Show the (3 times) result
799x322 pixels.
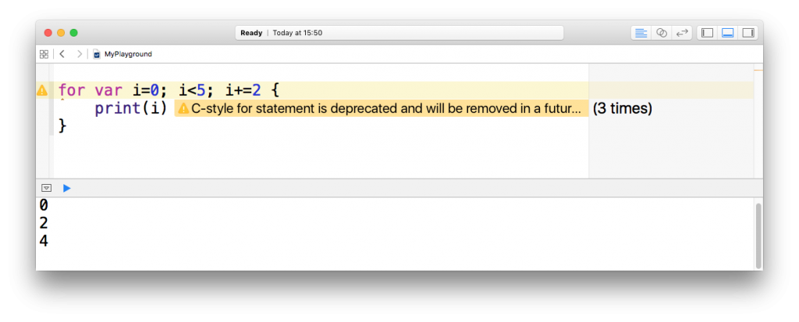coord(622,108)
